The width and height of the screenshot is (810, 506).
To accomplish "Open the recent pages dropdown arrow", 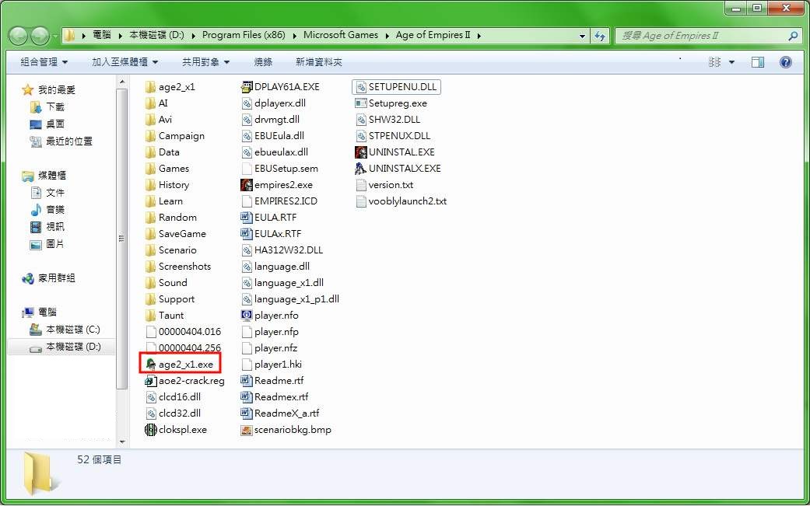I will pos(55,36).
